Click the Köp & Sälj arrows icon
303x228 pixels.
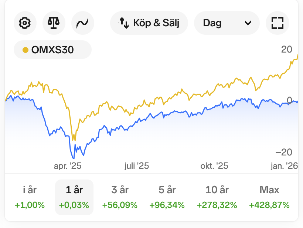[124, 23]
